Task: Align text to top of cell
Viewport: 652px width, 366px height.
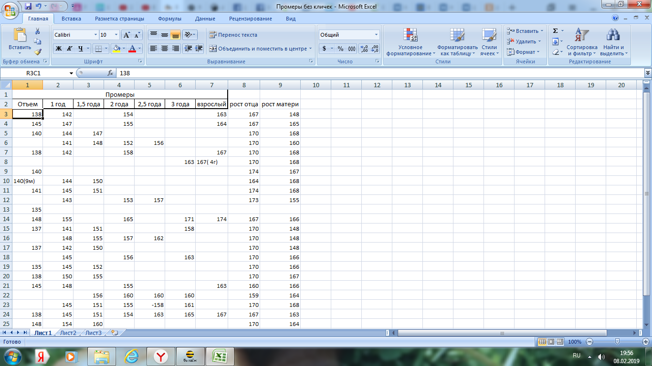Action: tap(153, 35)
